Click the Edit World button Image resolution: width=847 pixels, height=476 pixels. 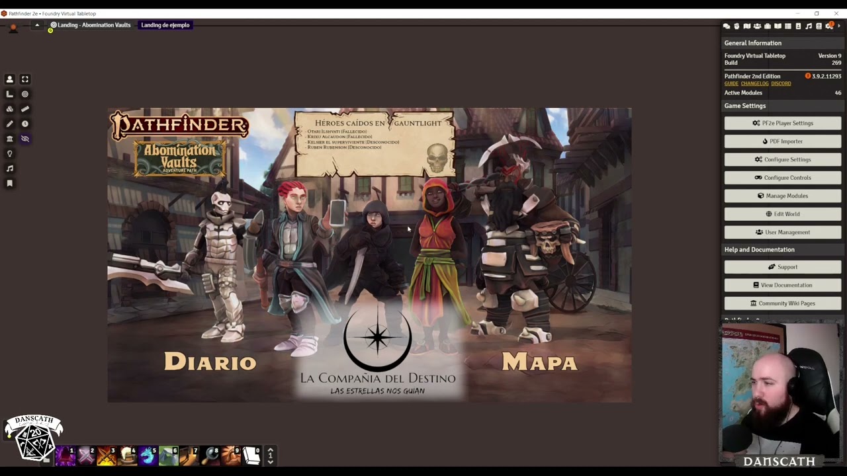[x=783, y=214]
